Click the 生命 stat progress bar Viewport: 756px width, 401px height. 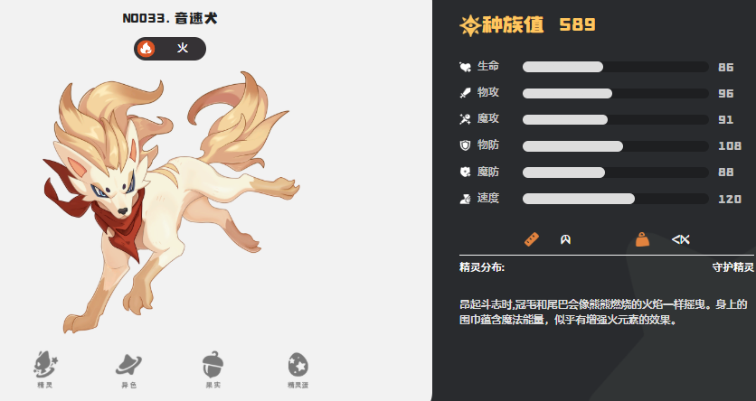pos(615,67)
